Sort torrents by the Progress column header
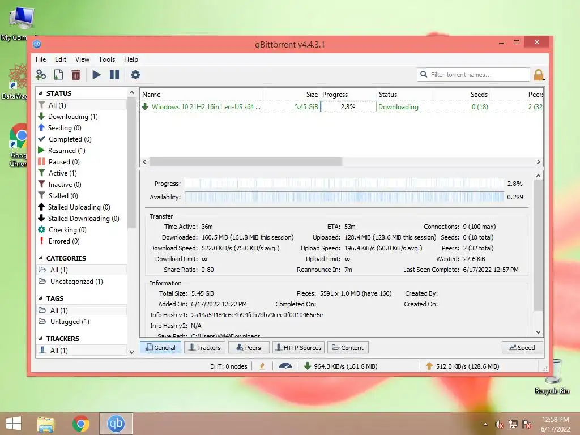The image size is (580, 435). (348, 95)
